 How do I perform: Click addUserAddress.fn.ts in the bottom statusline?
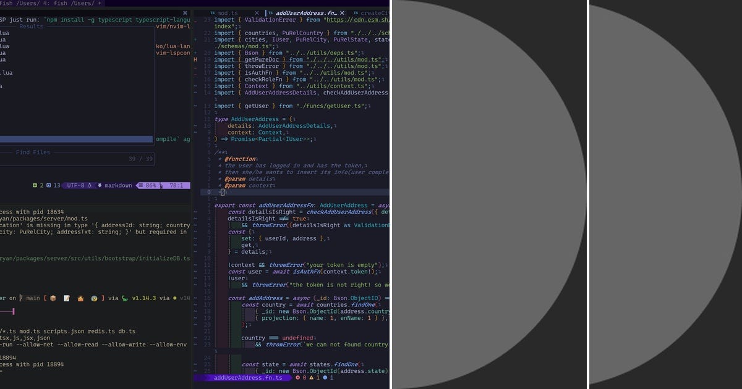pyautogui.click(x=248, y=377)
